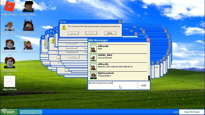Switch to RBX Messenger taskbar item
The height and width of the screenshot is (115, 205).
[x=31, y=112]
